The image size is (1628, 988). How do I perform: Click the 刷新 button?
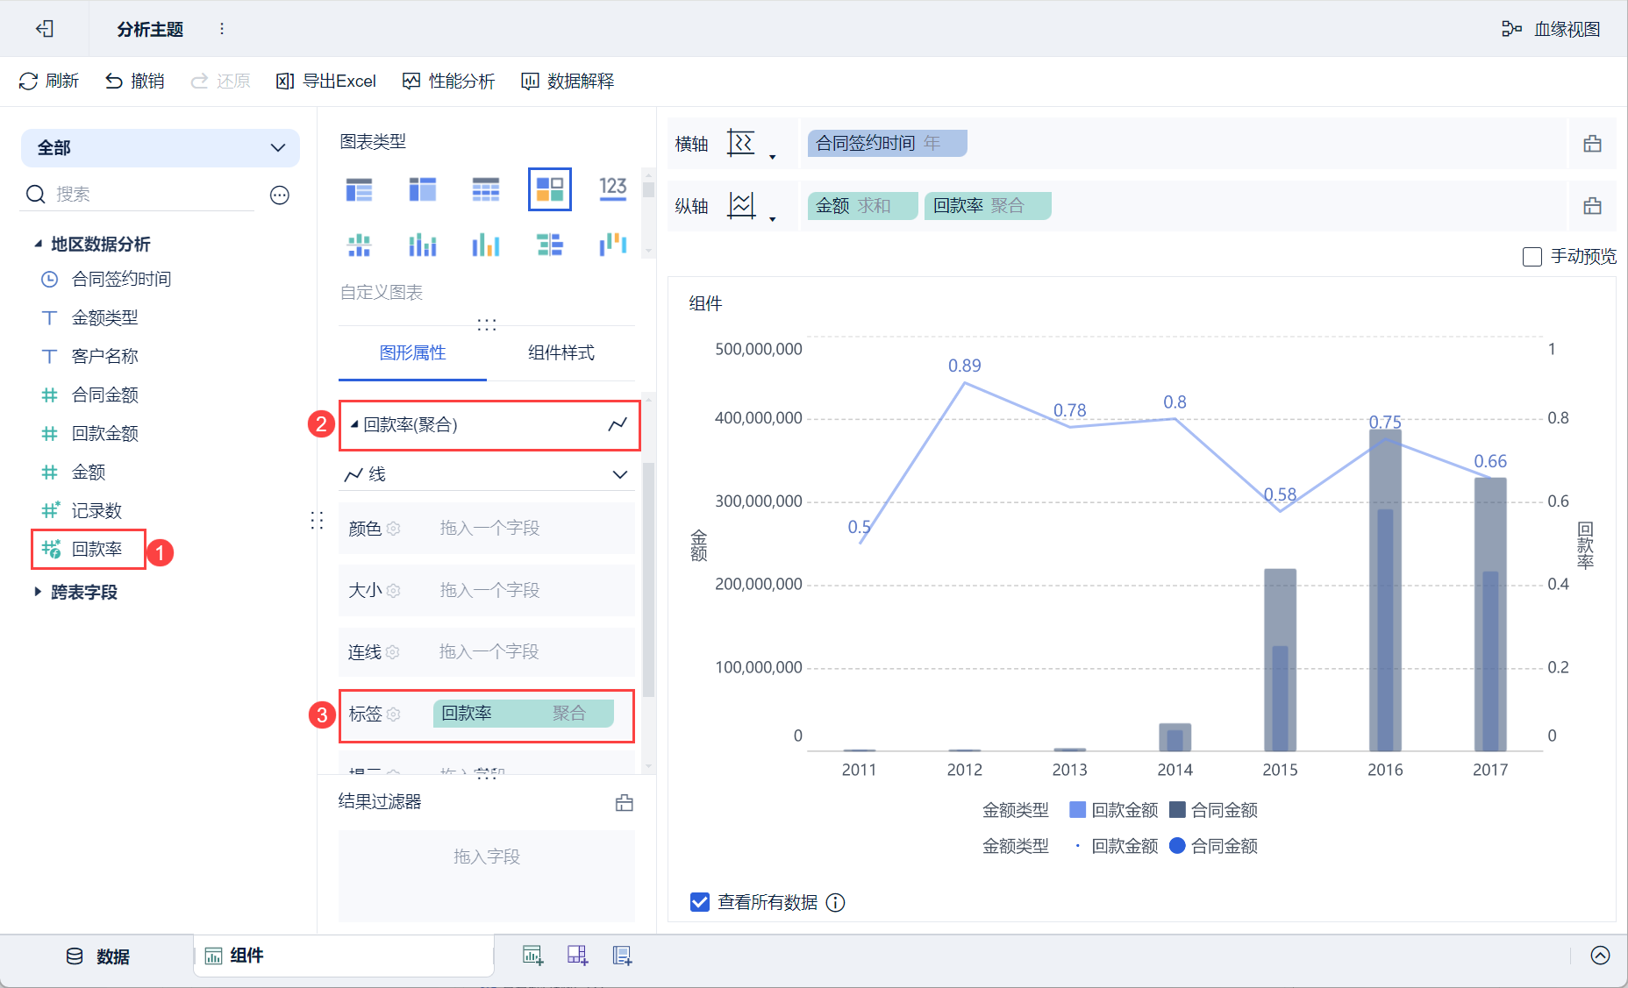[x=49, y=82]
